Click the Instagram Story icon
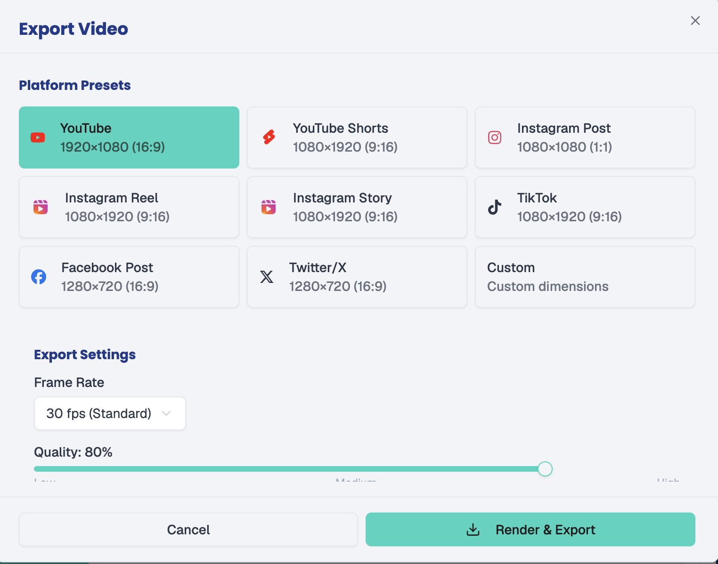 269,207
